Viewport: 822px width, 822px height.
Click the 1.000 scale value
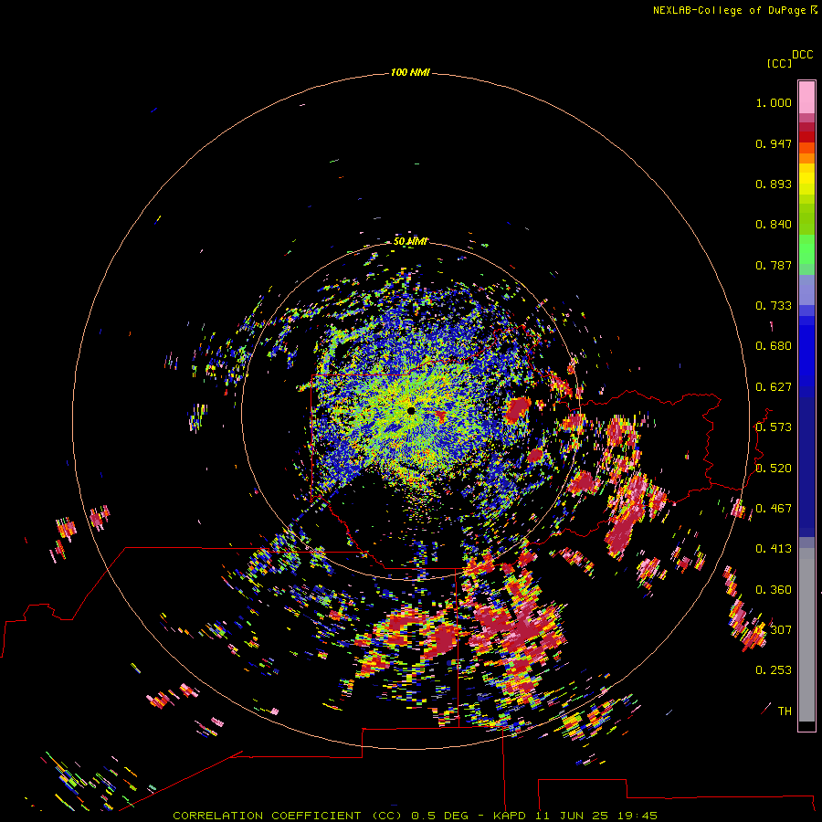[x=774, y=102]
